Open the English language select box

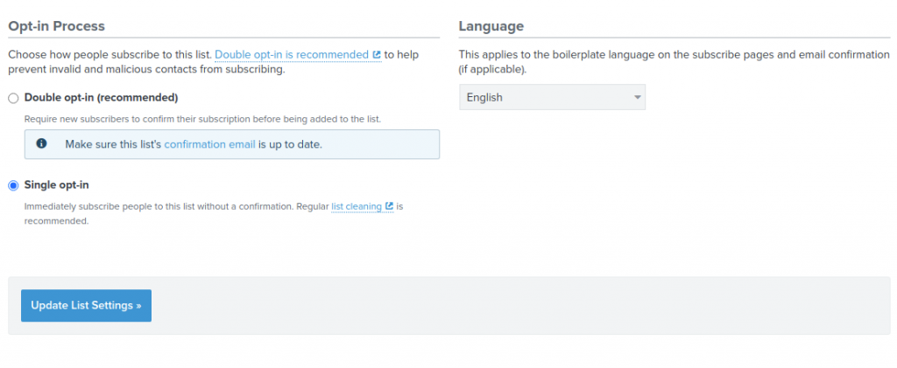click(x=552, y=97)
